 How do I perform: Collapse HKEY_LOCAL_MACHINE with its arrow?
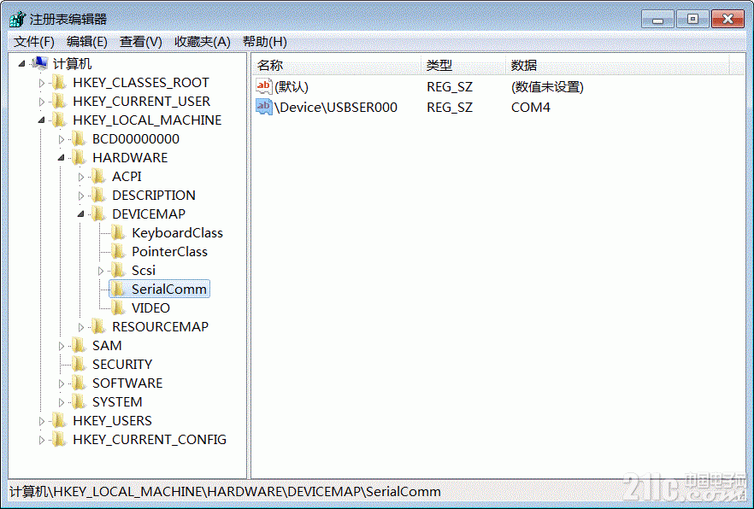tap(41, 120)
